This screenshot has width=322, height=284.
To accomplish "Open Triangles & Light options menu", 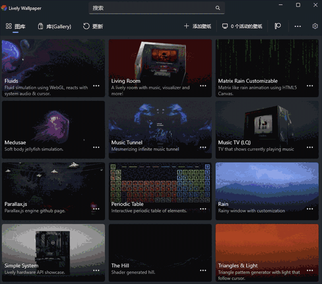I will tap(310, 270).
